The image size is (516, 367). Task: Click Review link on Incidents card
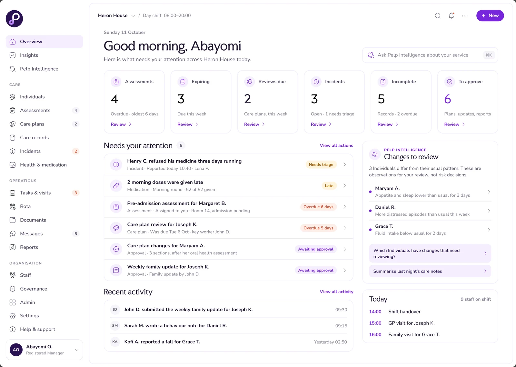pos(321,124)
